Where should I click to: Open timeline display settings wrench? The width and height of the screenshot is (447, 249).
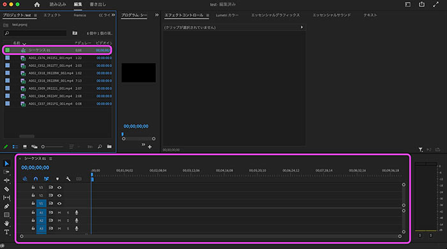coord(68,179)
